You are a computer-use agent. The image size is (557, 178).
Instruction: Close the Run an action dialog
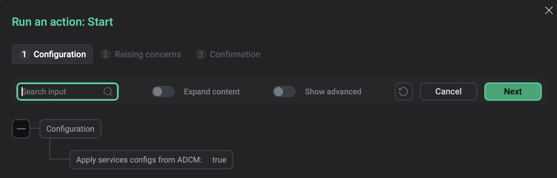(x=549, y=11)
